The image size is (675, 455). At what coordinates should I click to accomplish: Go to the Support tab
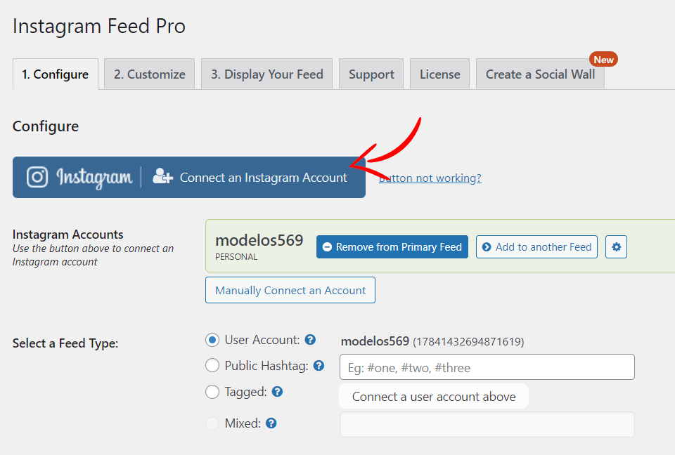point(371,74)
